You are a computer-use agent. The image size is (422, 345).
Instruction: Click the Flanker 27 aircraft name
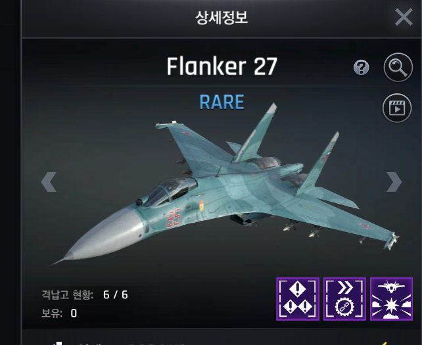222,66
